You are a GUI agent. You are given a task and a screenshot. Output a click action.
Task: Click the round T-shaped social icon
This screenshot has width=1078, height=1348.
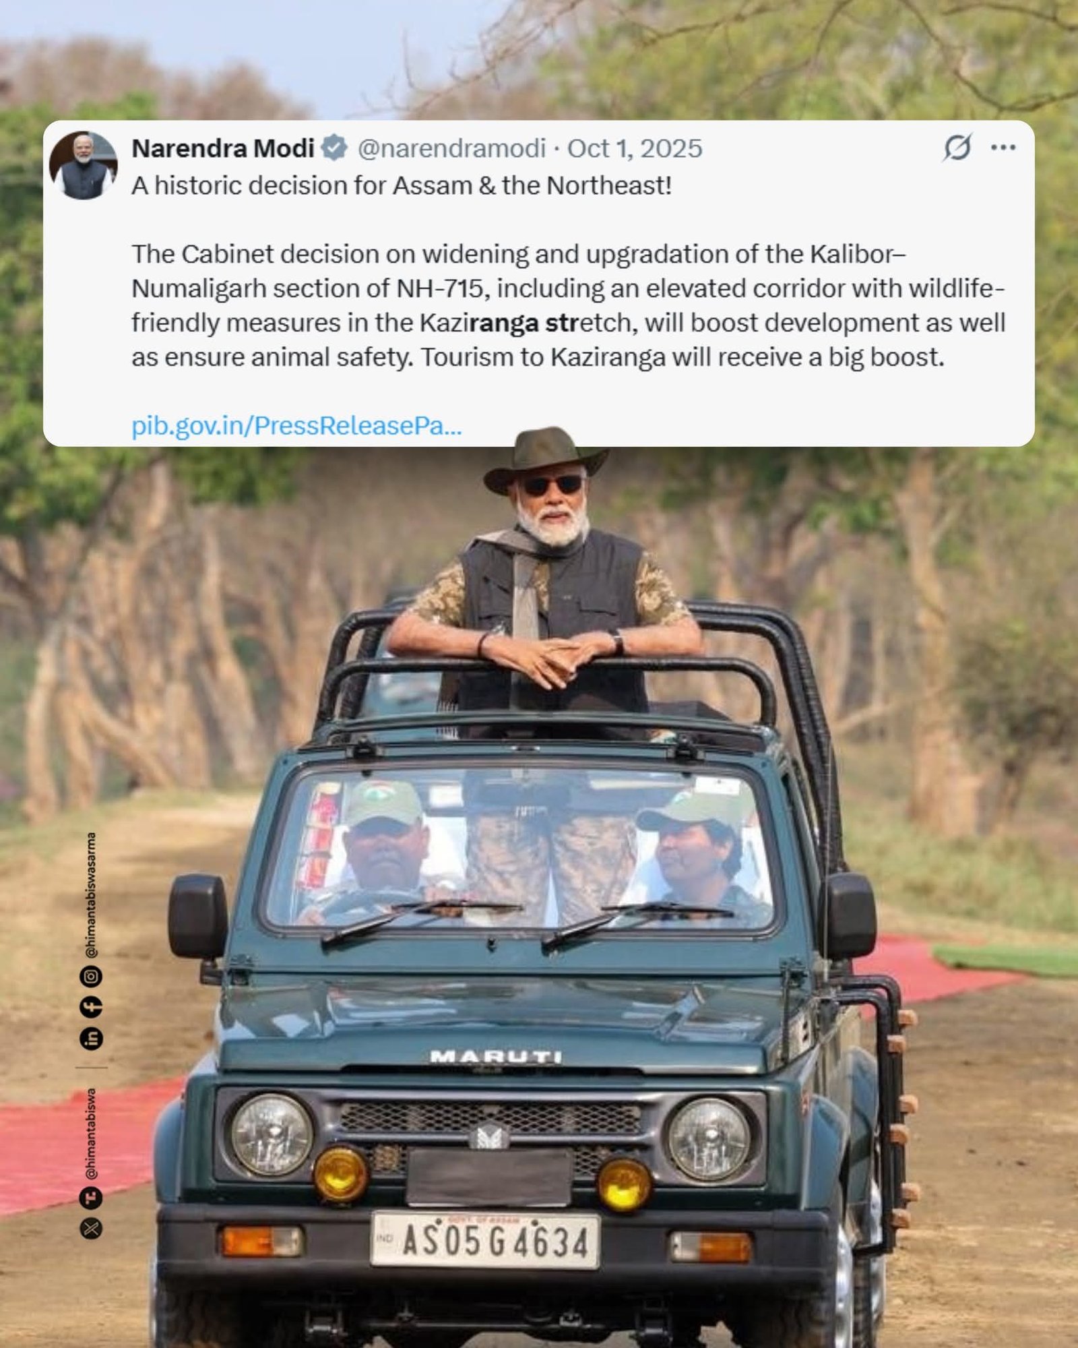92,1198
